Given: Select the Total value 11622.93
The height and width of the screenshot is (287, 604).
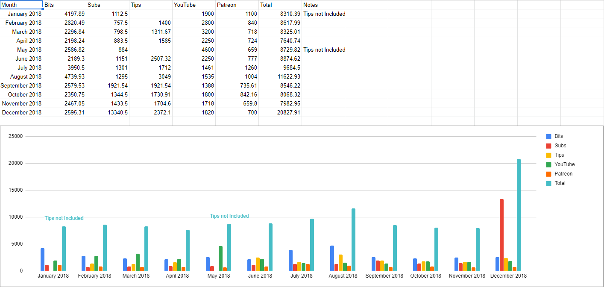Looking at the screenshot, I should (280, 76).
